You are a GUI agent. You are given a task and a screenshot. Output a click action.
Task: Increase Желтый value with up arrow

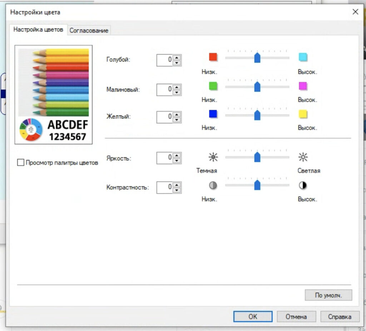(177, 115)
